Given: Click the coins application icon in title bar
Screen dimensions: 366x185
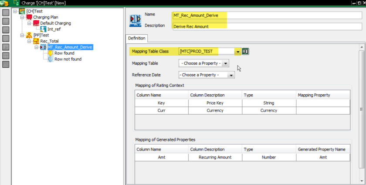Looking at the screenshot, I should tap(5, 3).
